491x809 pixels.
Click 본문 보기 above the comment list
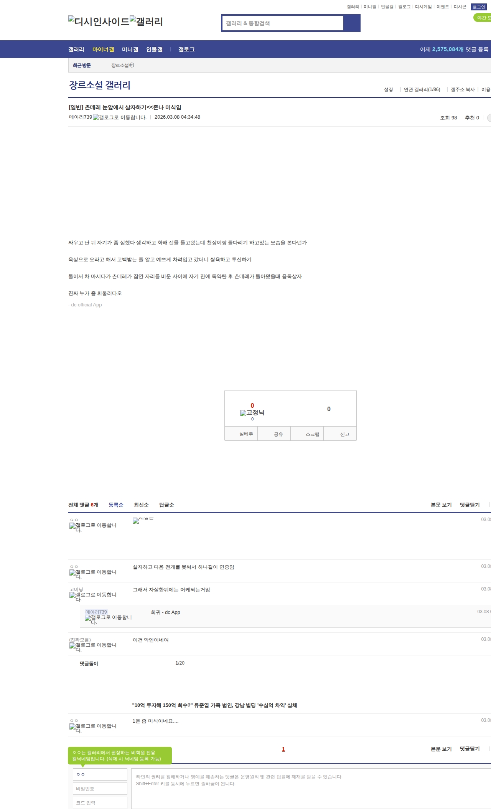click(x=441, y=505)
